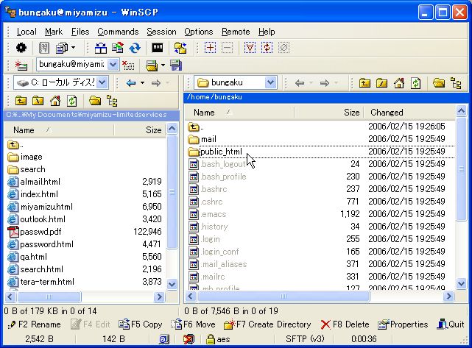
Task: Click local panel Refresh icon
Action: point(72,101)
